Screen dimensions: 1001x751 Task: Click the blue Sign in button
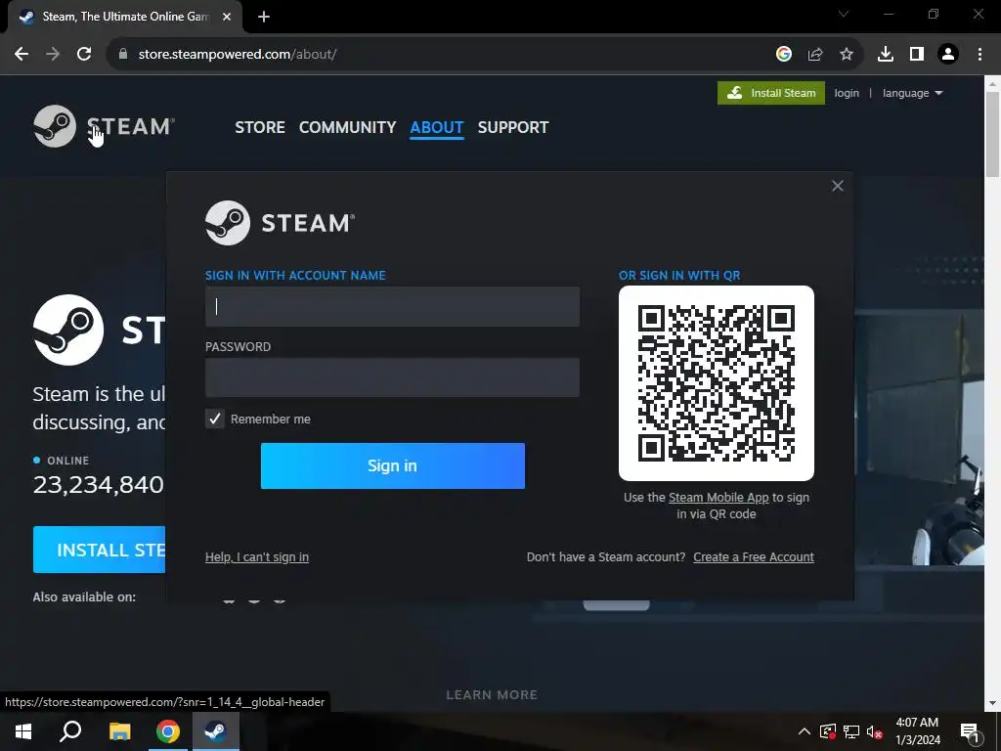coord(393,465)
